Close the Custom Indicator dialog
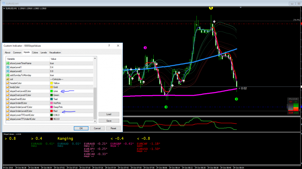Viewport: 302px width, 169px height. coord(118,45)
